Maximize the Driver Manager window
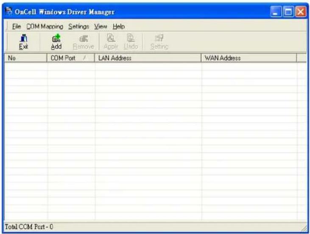310x234 pixels. pyautogui.click(x=288, y=11)
